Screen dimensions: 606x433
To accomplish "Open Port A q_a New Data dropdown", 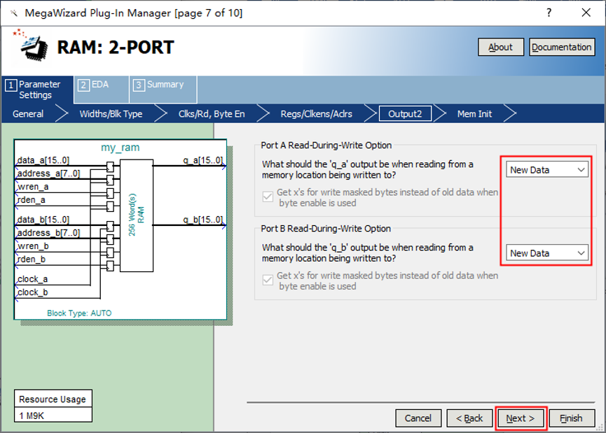I will (547, 170).
